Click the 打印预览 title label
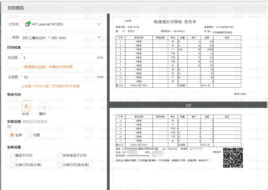Screen dimensions: 268x190 pyautogui.click(x=16, y=8)
